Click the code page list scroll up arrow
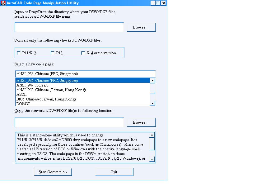This screenshot has width=280, height=186. click(x=152, y=81)
